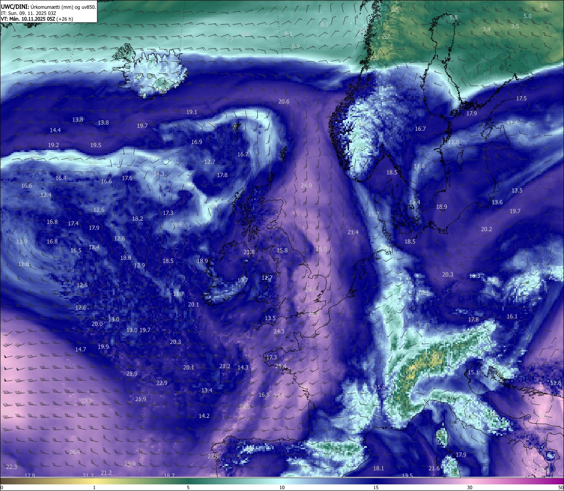Click the color scale bar at the bottom
Image resolution: width=564 pixels, height=491 pixels.
pos(282,481)
